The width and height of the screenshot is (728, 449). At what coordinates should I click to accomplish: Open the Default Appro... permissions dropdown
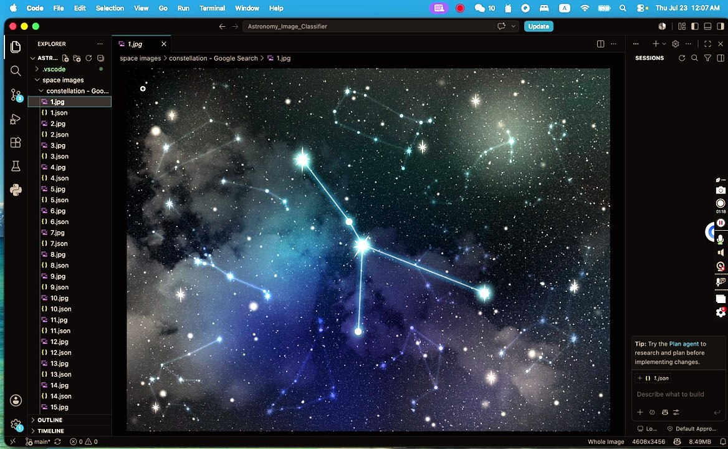tap(691, 428)
